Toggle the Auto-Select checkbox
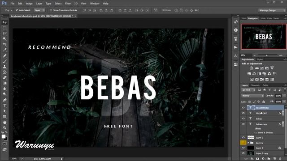 (17, 10)
